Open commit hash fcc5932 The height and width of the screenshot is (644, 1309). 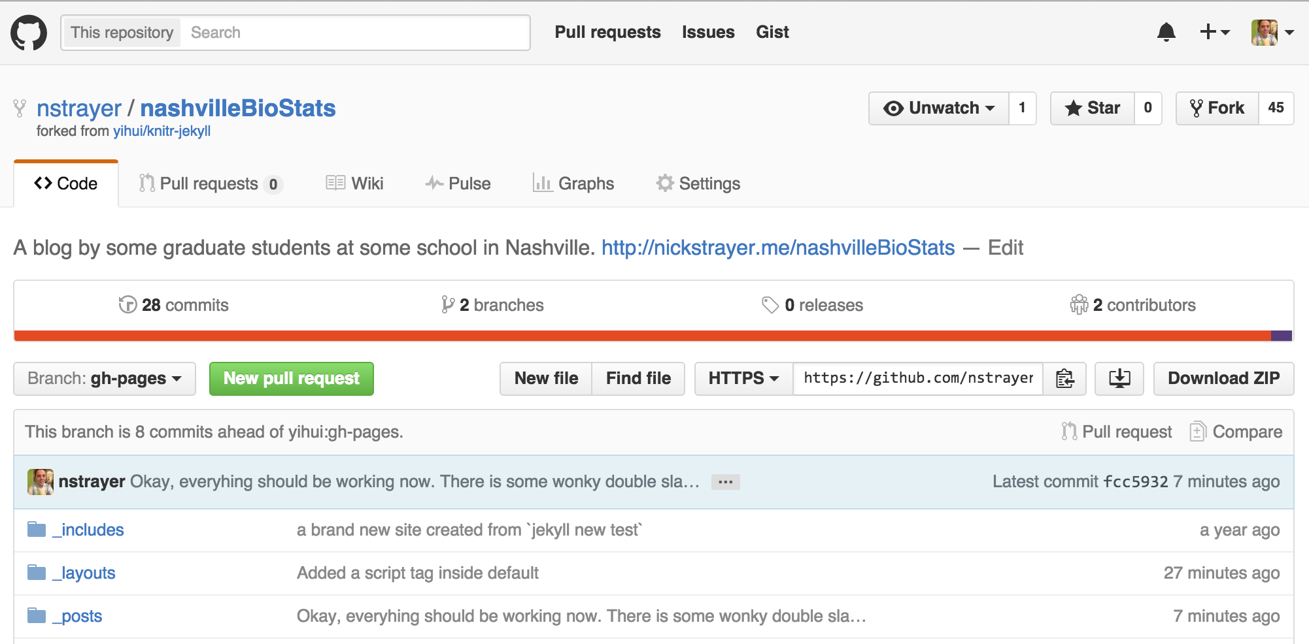[x=1135, y=482]
